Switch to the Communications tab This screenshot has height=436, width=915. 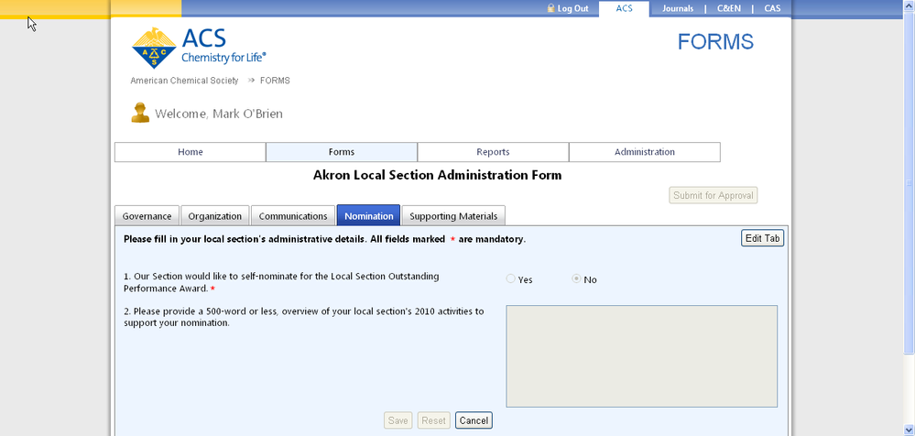pyautogui.click(x=293, y=216)
